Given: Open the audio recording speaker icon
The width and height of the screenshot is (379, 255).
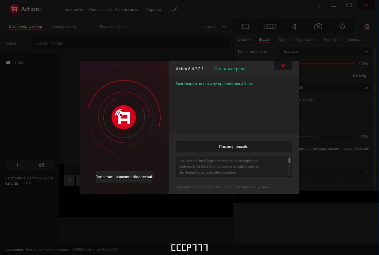Looking at the screenshot, I should coord(294,27).
